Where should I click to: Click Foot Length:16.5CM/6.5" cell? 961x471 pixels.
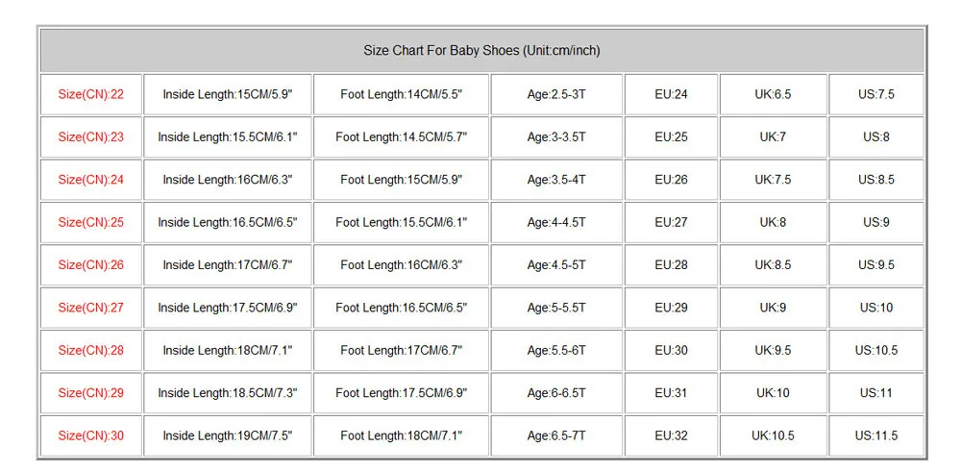coord(401,308)
